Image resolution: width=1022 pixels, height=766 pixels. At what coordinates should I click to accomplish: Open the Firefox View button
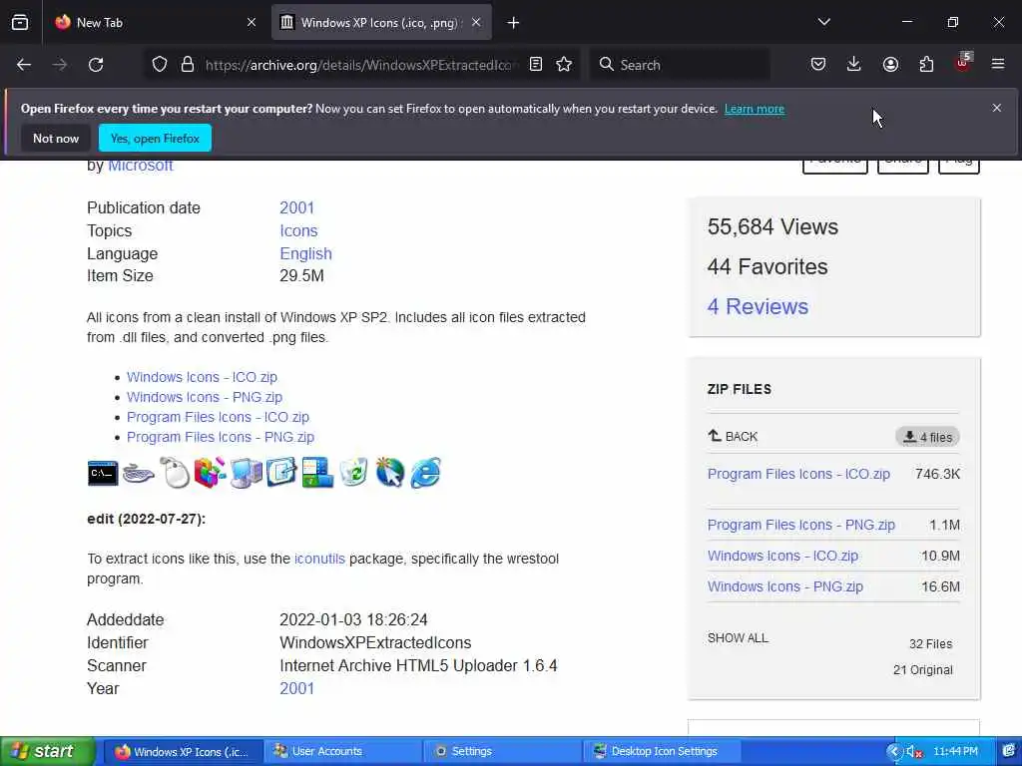(20, 22)
